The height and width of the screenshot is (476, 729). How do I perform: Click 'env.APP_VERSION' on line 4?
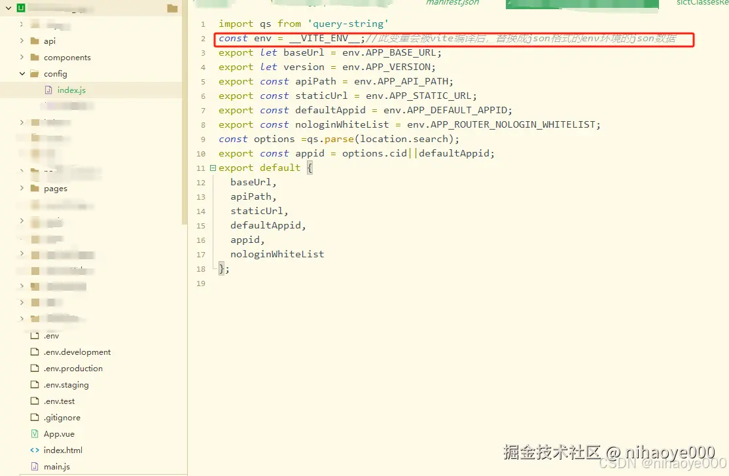387,67
